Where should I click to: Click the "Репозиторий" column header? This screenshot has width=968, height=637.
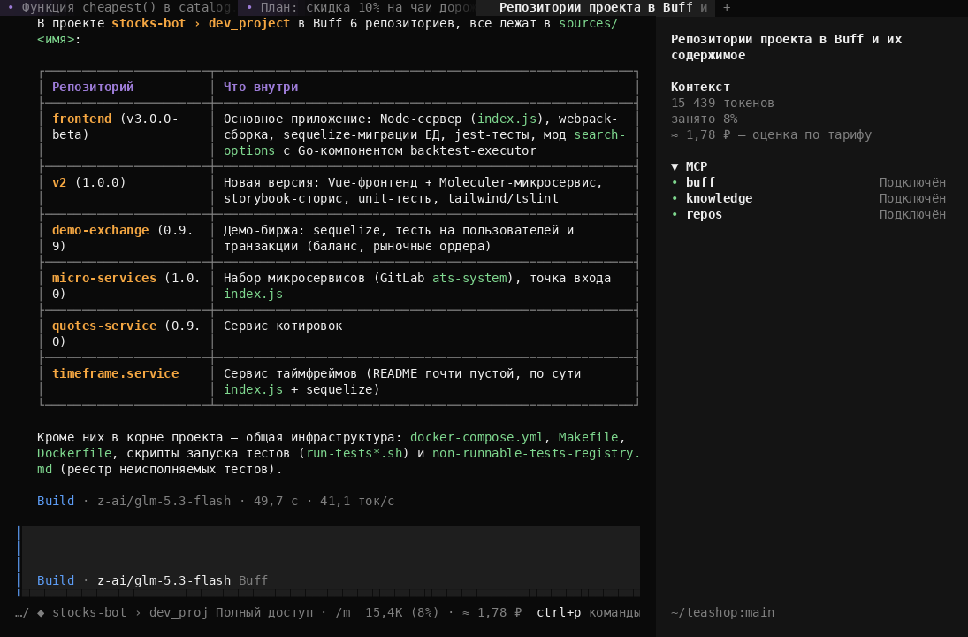[x=93, y=87]
